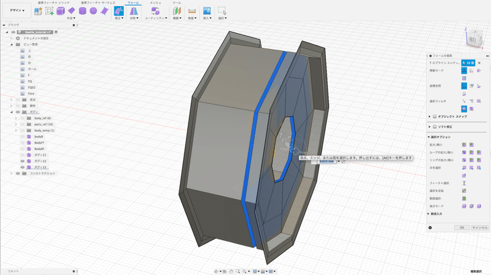Hide the ボディ folder via eye icon
This screenshot has height=275, width=491.
18,112
